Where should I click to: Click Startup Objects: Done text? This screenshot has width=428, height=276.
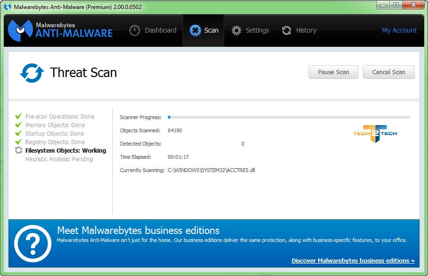coord(55,134)
